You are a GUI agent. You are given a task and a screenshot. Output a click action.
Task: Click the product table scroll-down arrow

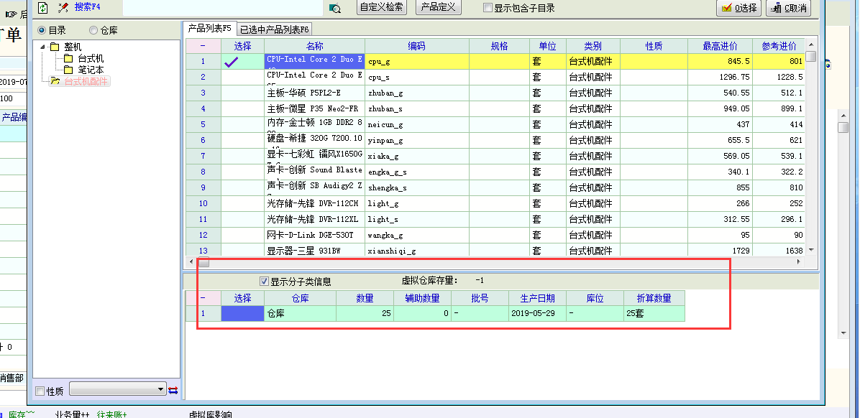pos(811,249)
